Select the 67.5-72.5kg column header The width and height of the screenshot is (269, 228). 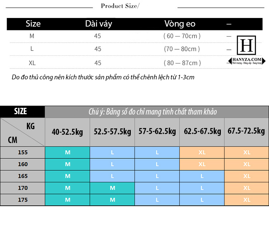click(x=247, y=132)
